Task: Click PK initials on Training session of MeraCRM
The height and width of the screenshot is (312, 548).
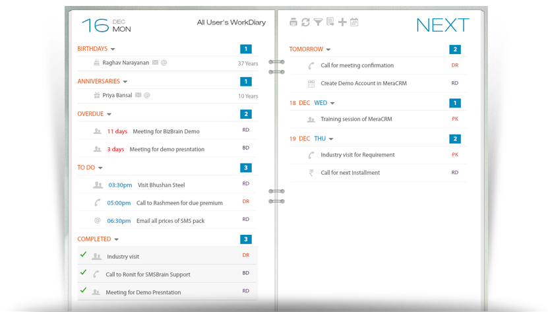Action: [x=454, y=119]
